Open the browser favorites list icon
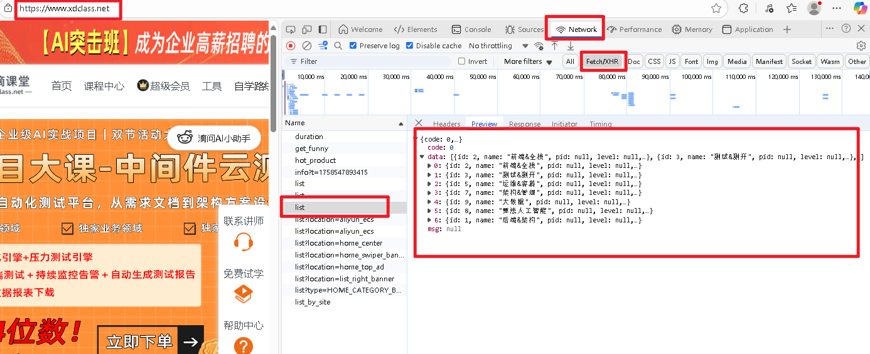Viewport: 870px width, 354px height. point(792,8)
